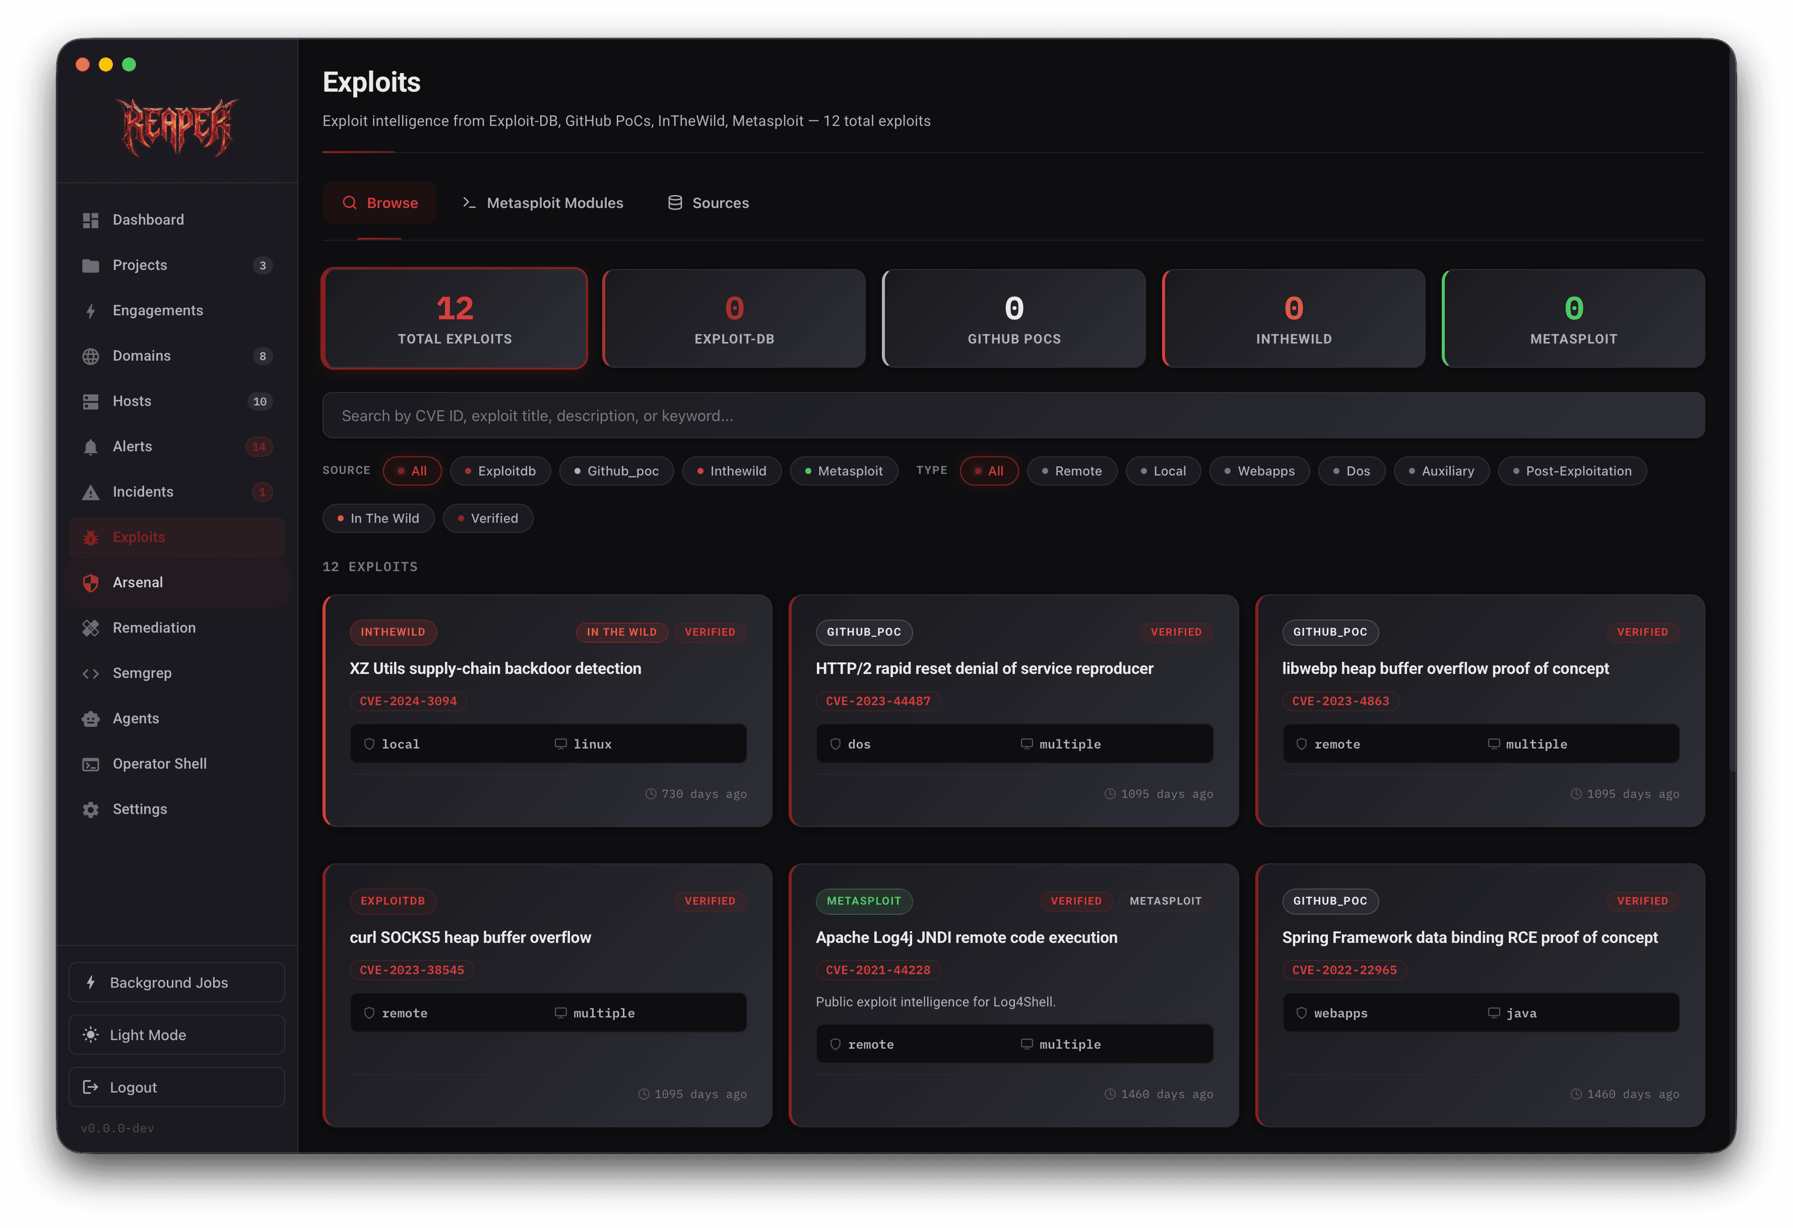
Task: Click the Background Jobs button
Action: click(177, 983)
